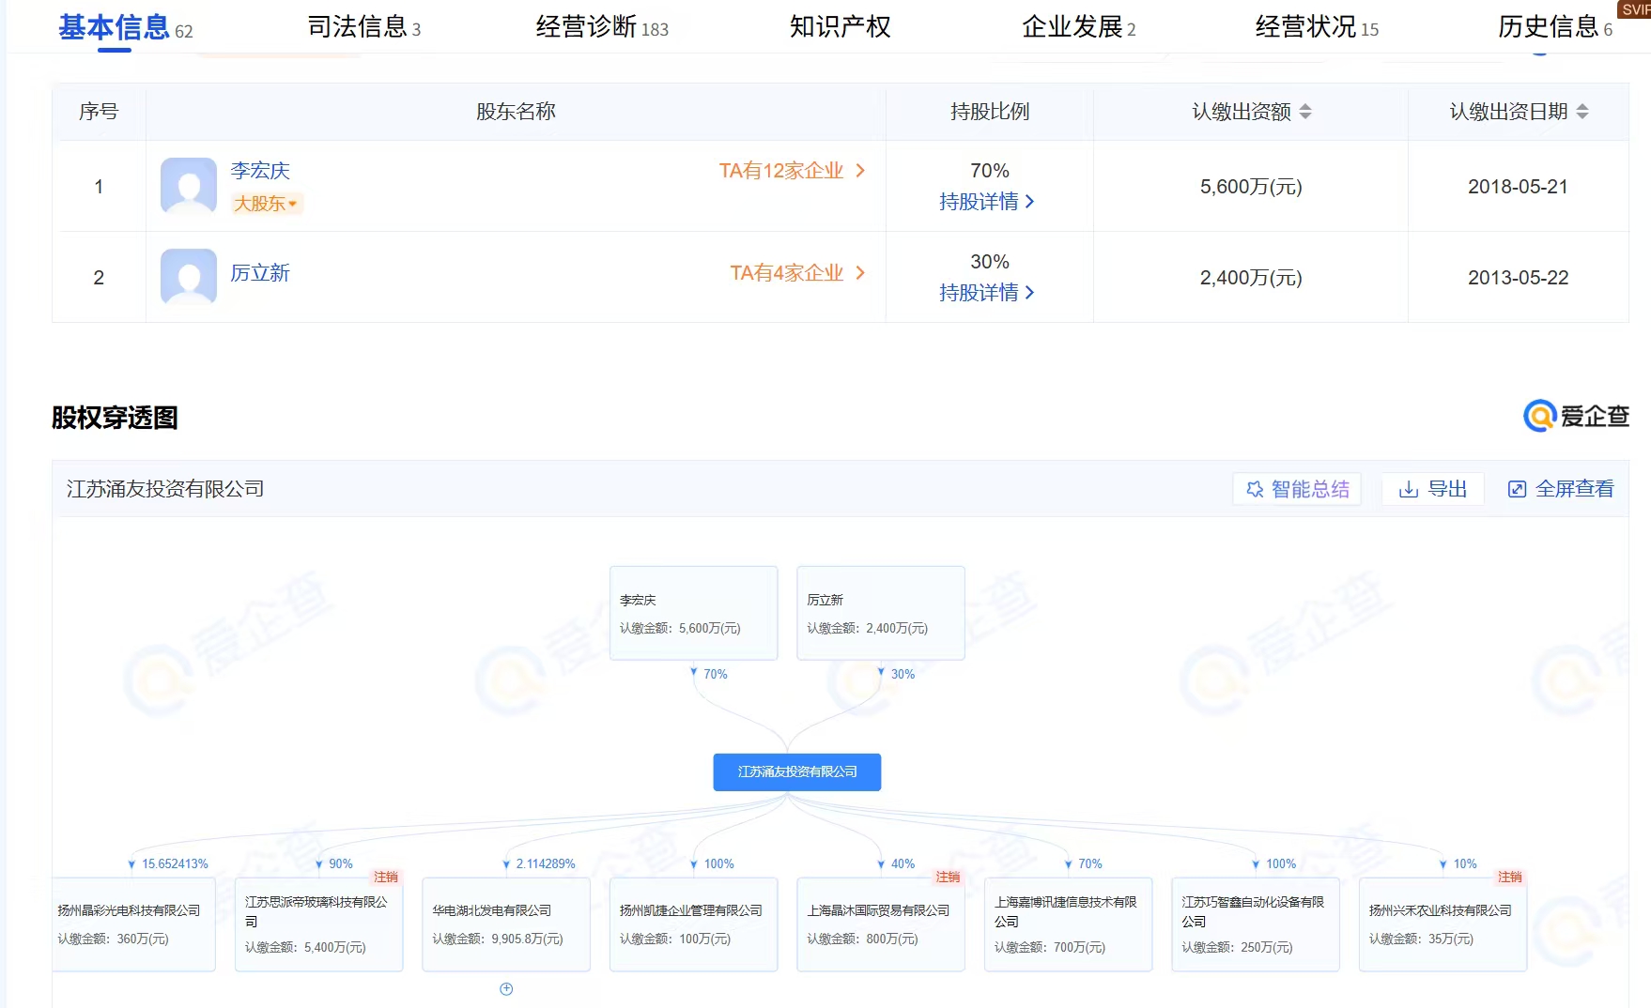Click the 股东名称 column header
The height and width of the screenshot is (1008, 1651).
[516, 112]
